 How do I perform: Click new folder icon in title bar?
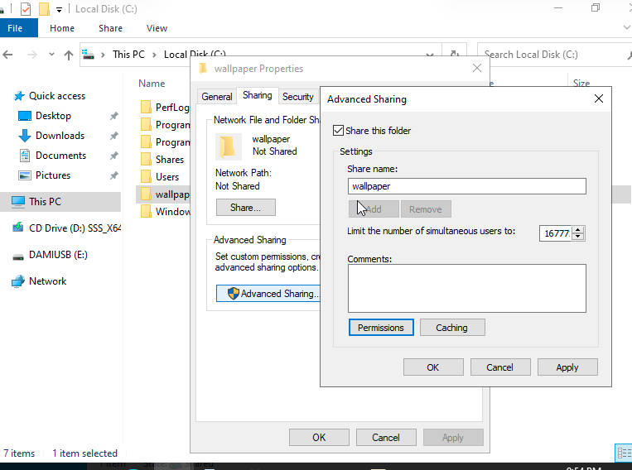point(44,9)
